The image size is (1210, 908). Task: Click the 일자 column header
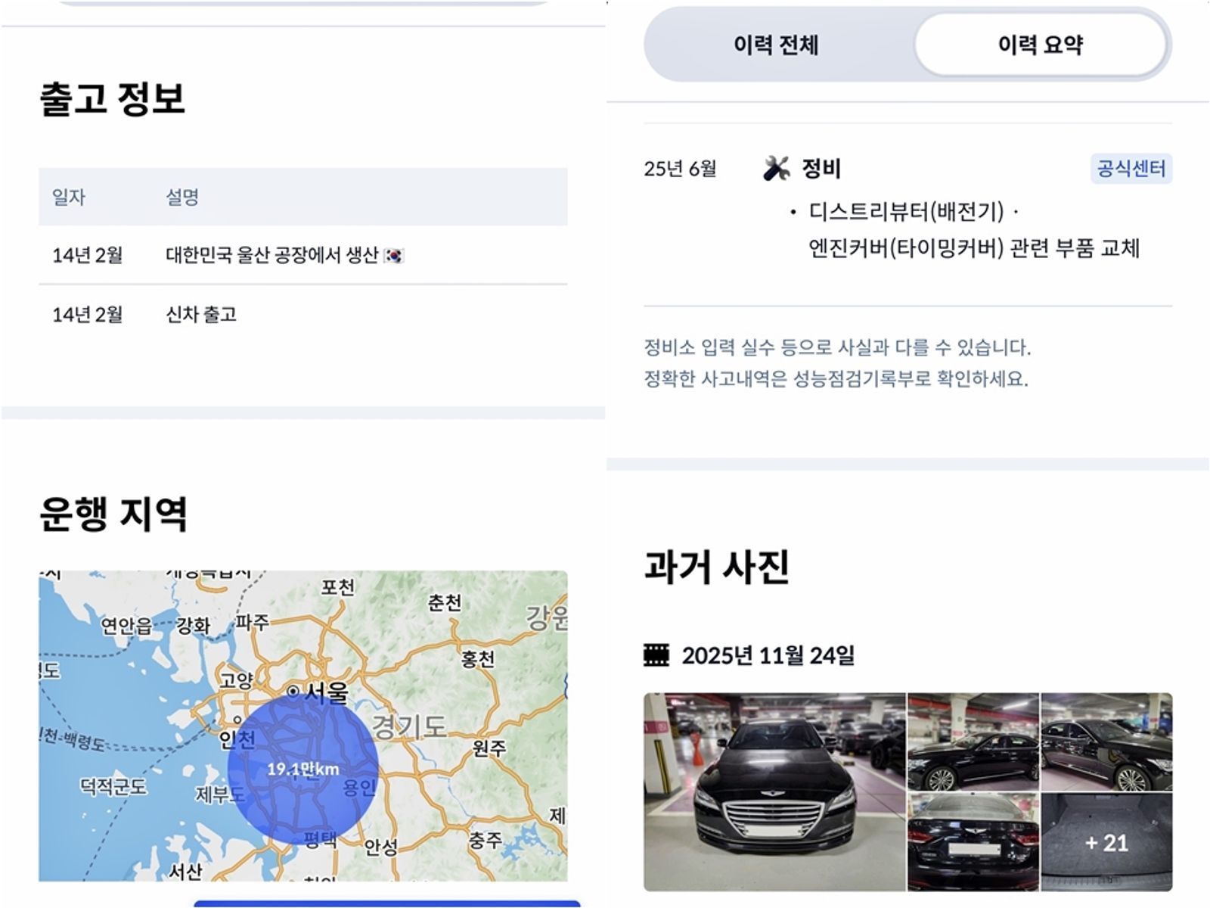68,197
